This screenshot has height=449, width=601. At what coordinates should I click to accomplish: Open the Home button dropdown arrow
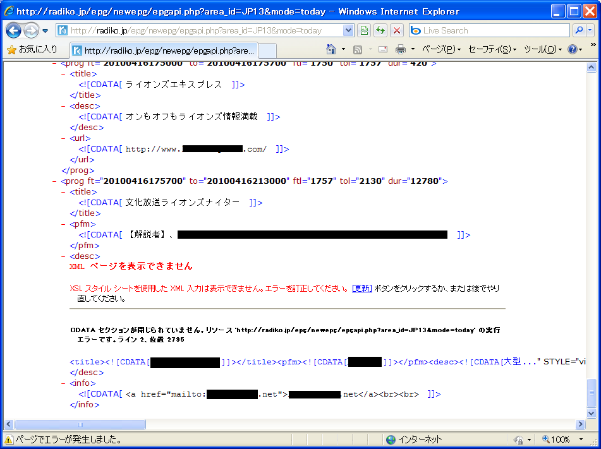(x=343, y=49)
